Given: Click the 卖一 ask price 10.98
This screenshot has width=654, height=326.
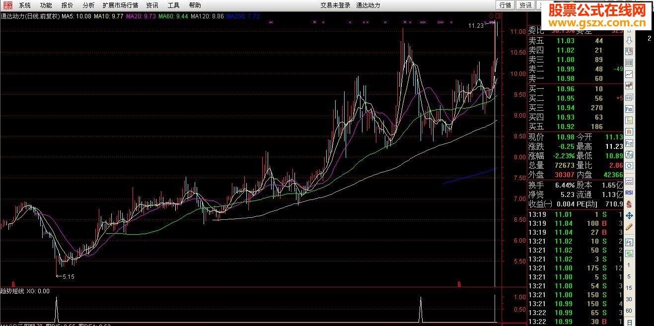Looking at the screenshot, I should coord(565,78).
